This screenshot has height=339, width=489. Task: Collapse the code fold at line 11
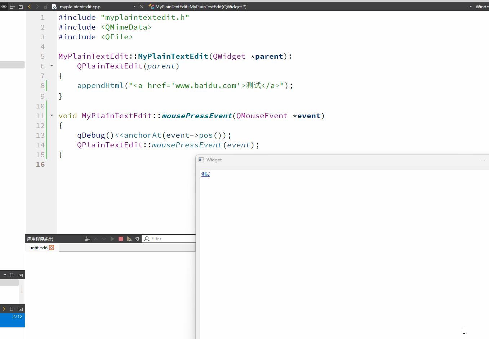point(51,116)
